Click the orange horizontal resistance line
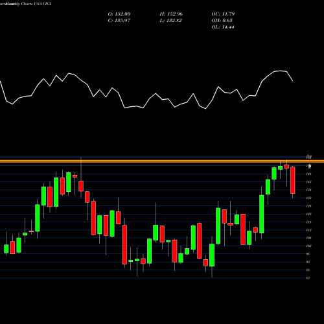The width and height of the screenshot is (324, 324). pos(162,161)
